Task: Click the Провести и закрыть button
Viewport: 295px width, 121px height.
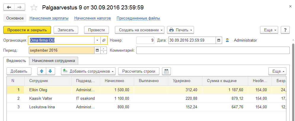Action: tap(27, 30)
